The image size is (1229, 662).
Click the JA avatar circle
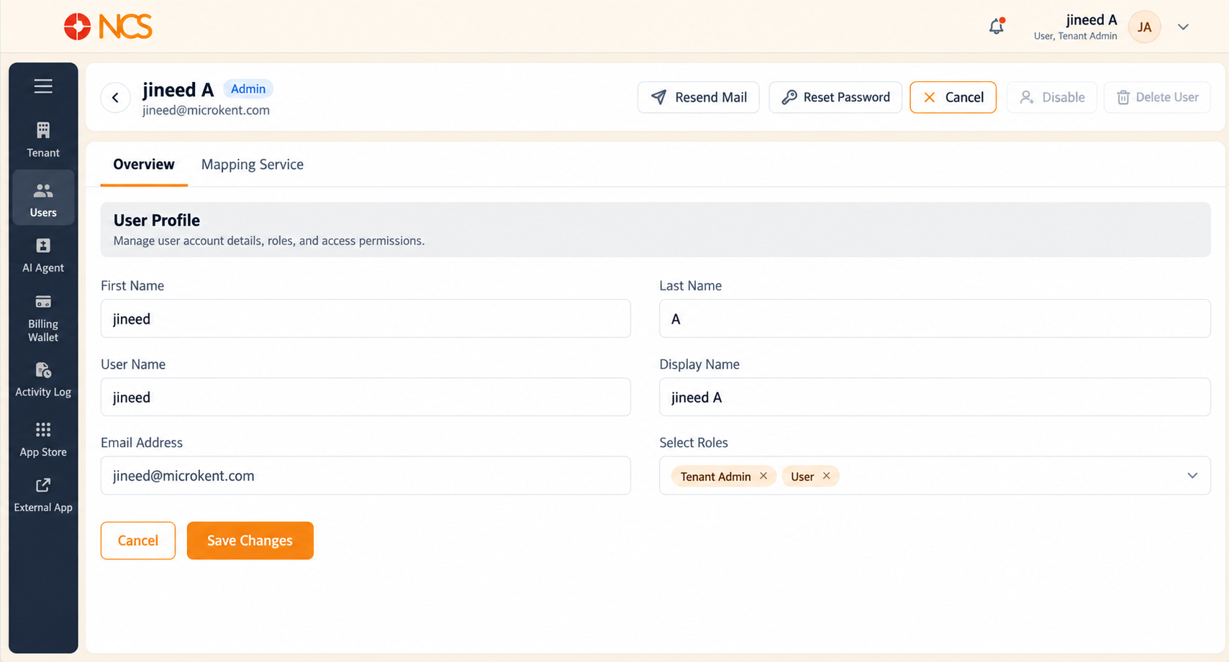1144,27
